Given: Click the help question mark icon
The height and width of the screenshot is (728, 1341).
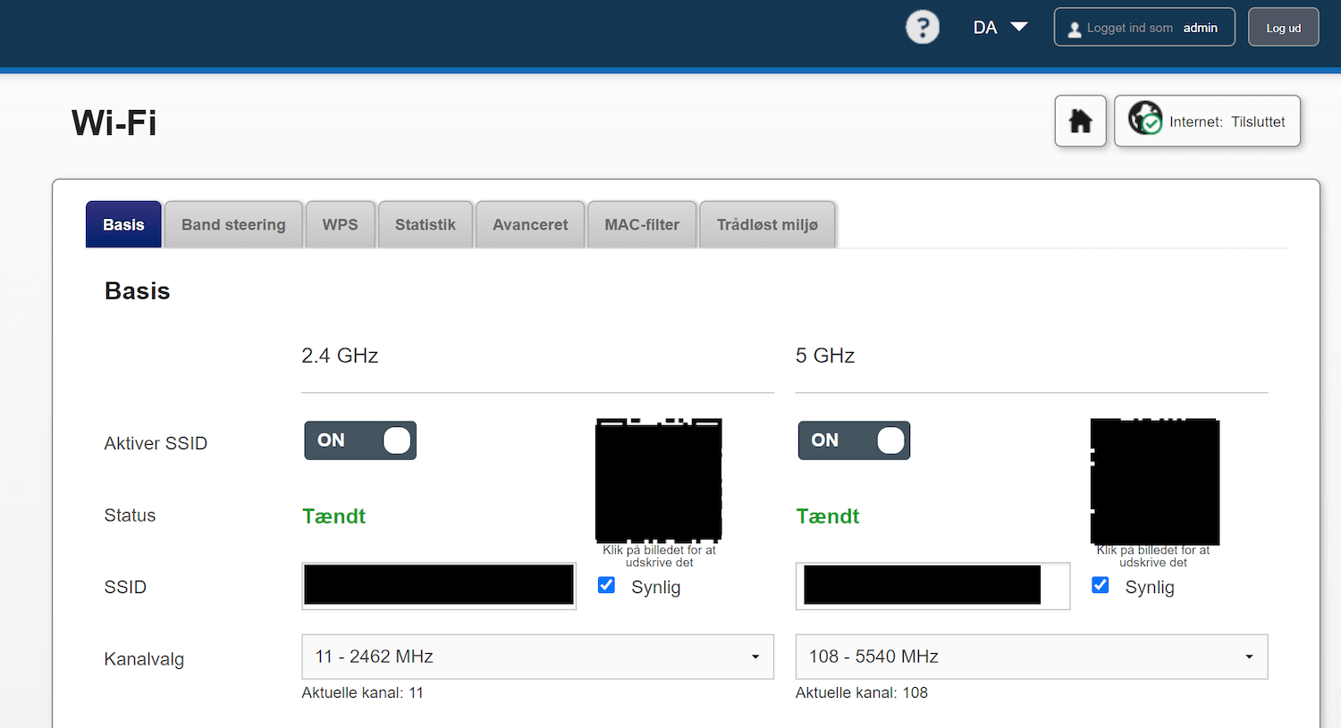Looking at the screenshot, I should click(x=922, y=27).
